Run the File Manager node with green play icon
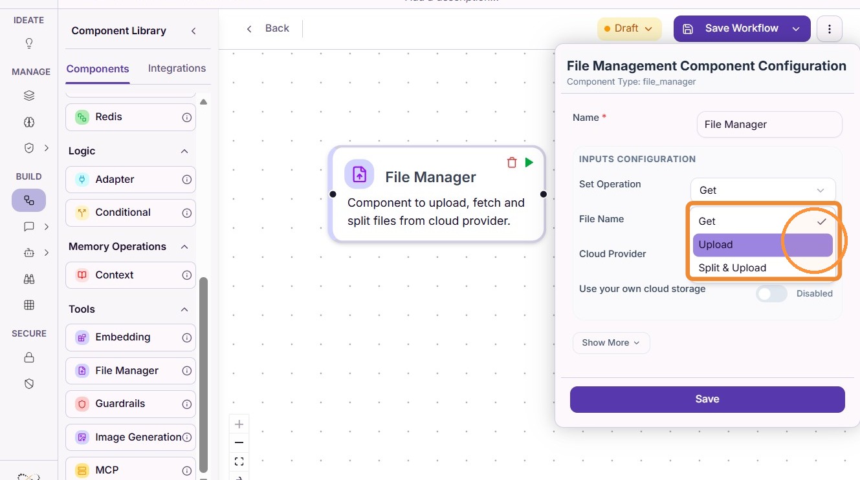 [x=529, y=162]
